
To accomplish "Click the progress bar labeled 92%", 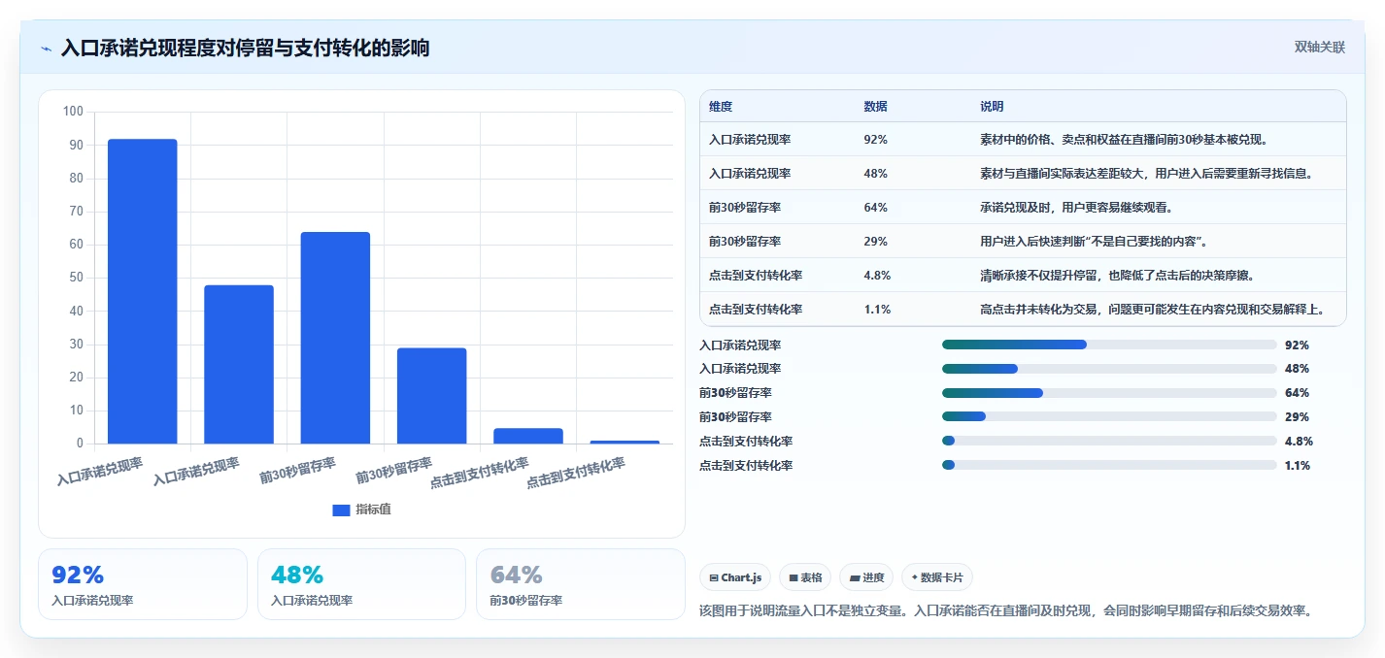I will pos(1109,345).
